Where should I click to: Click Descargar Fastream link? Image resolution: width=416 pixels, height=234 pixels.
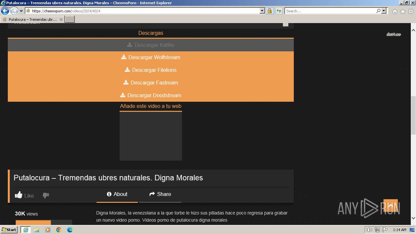[x=151, y=83]
